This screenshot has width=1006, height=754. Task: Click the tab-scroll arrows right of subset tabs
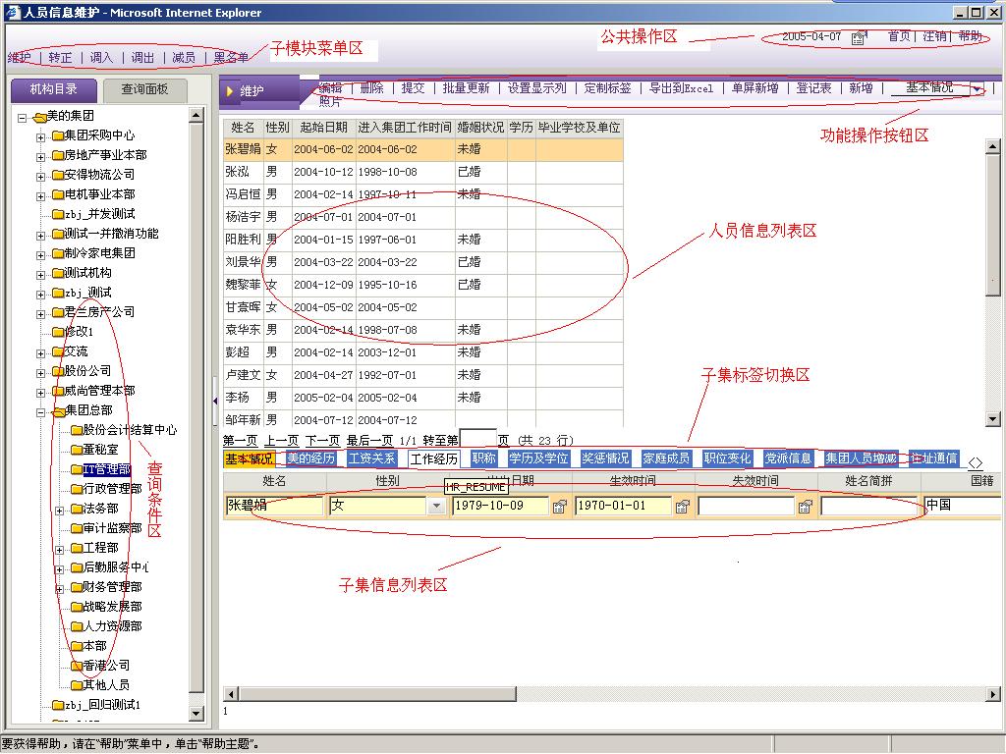click(976, 460)
